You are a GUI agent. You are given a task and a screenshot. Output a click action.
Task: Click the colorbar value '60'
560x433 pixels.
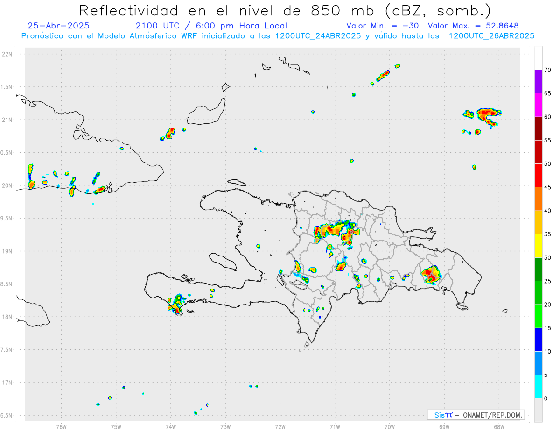click(548, 117)
